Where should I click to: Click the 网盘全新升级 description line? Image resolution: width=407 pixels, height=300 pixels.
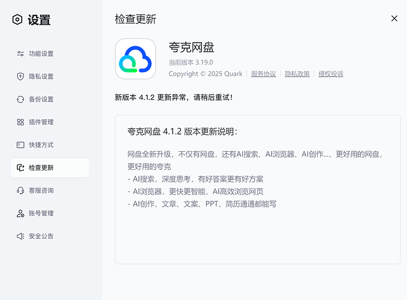tap(255, 154)
